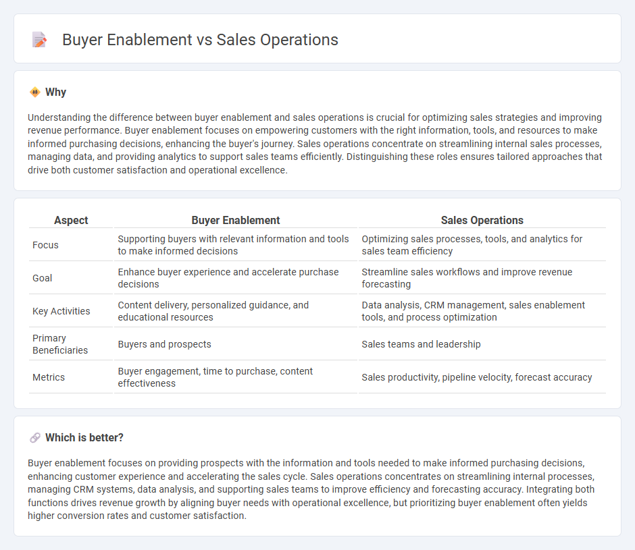
Task: Click the chain link icon by Which is better?
Action: tap(35, 437)
